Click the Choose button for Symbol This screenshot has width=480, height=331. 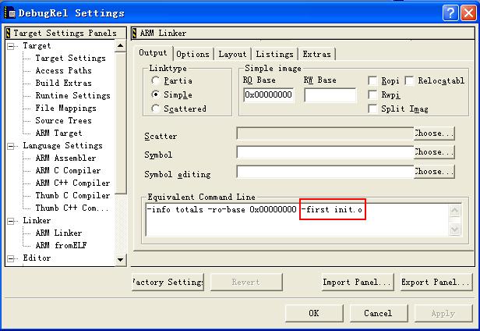(434, 152)
